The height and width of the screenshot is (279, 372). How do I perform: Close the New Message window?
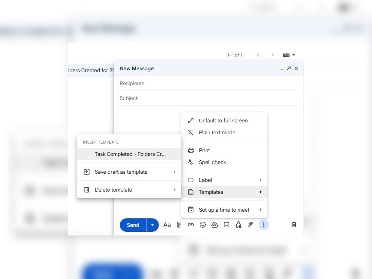tap(296, 68)
